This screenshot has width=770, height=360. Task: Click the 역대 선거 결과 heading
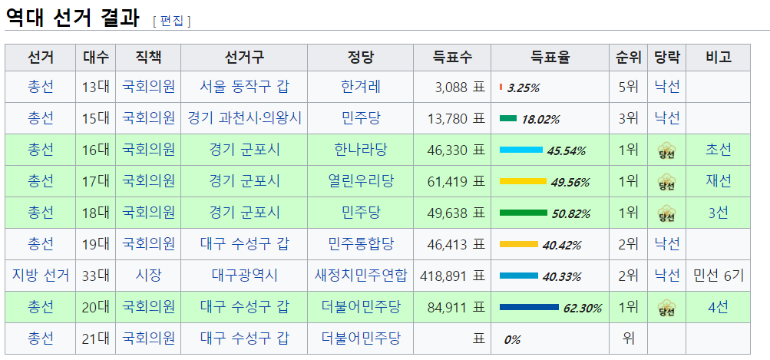coord(72,18)
